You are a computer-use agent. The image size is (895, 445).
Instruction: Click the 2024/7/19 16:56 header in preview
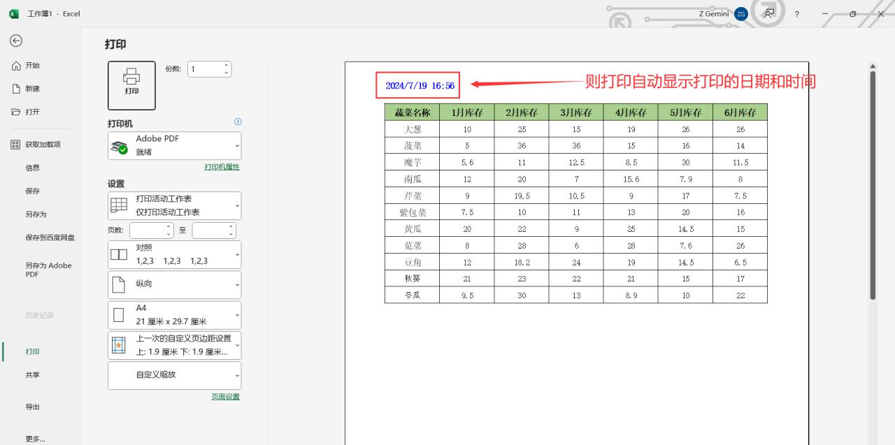(x=420, y=85)
